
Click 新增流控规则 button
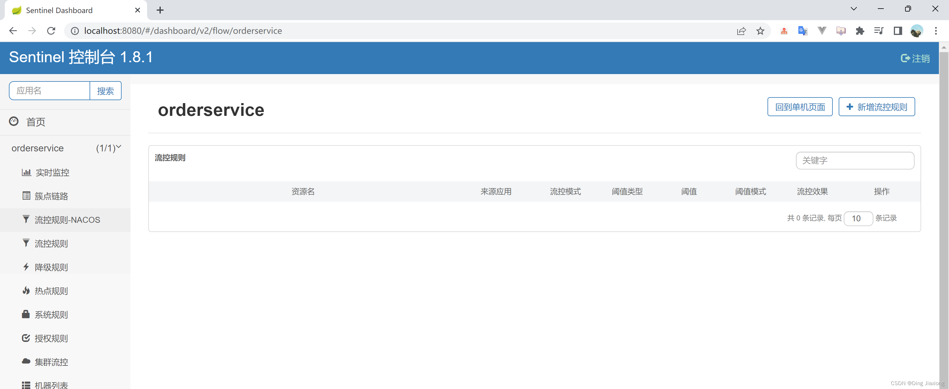876,107
